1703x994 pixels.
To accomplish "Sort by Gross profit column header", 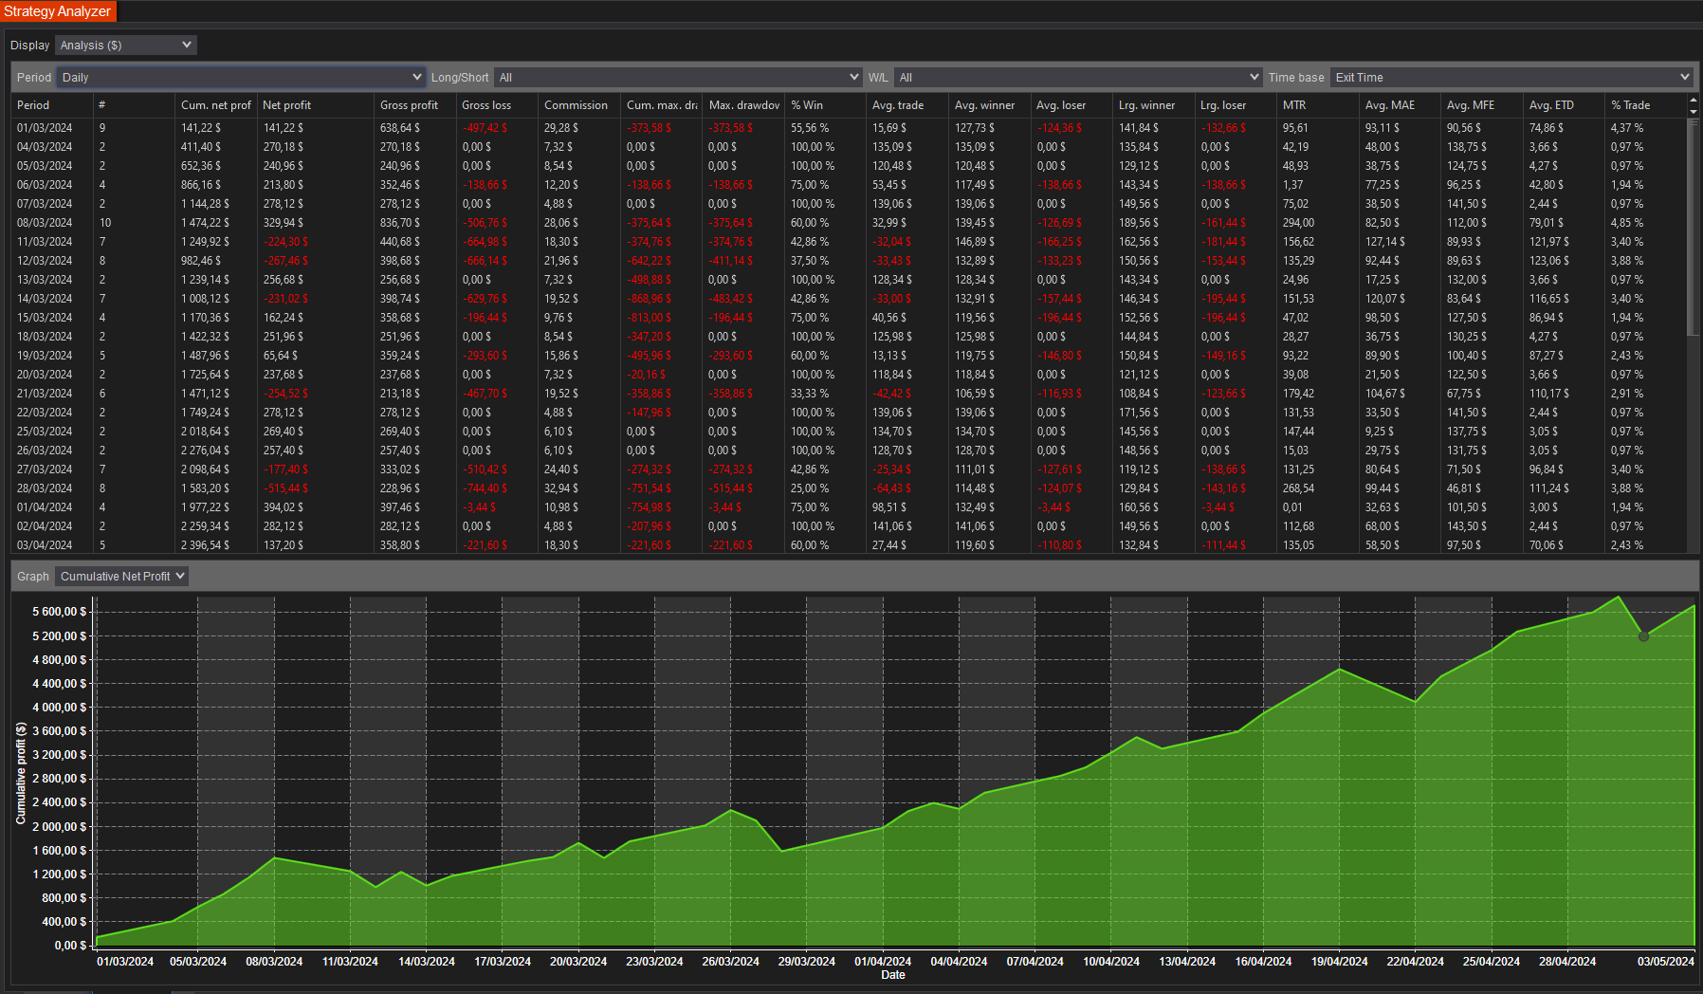I will pyautogui.click(x=415, y=105).
